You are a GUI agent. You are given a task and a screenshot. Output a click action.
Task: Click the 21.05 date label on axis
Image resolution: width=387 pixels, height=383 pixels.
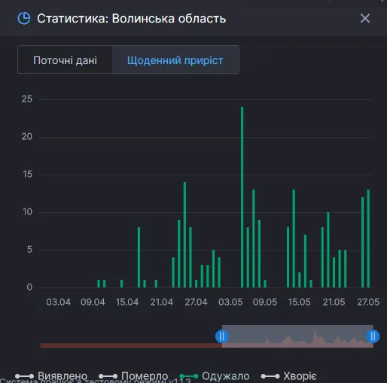(334, 302)
